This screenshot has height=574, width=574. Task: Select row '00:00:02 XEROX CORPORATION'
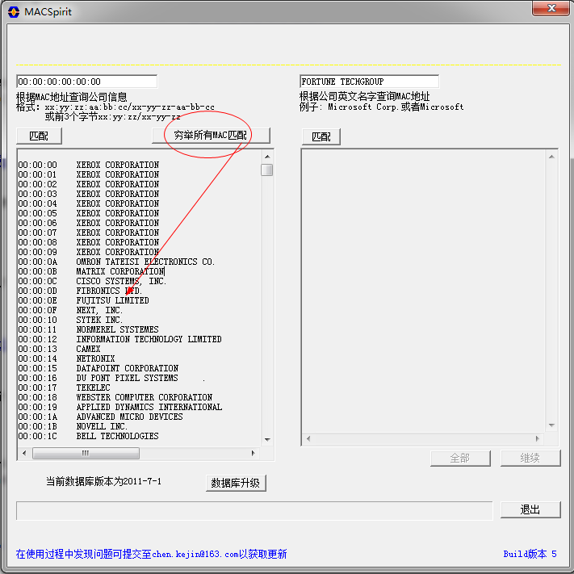click(x=89, y=185)
